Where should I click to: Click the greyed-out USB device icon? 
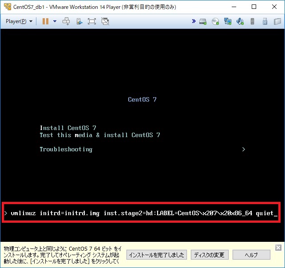252,21
